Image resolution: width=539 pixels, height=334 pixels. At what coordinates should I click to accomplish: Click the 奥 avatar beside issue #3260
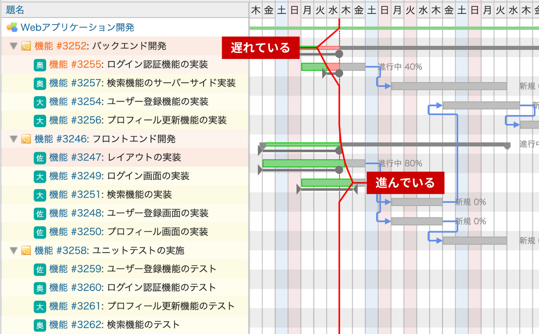pyautogui.click(x=40, y=288)
